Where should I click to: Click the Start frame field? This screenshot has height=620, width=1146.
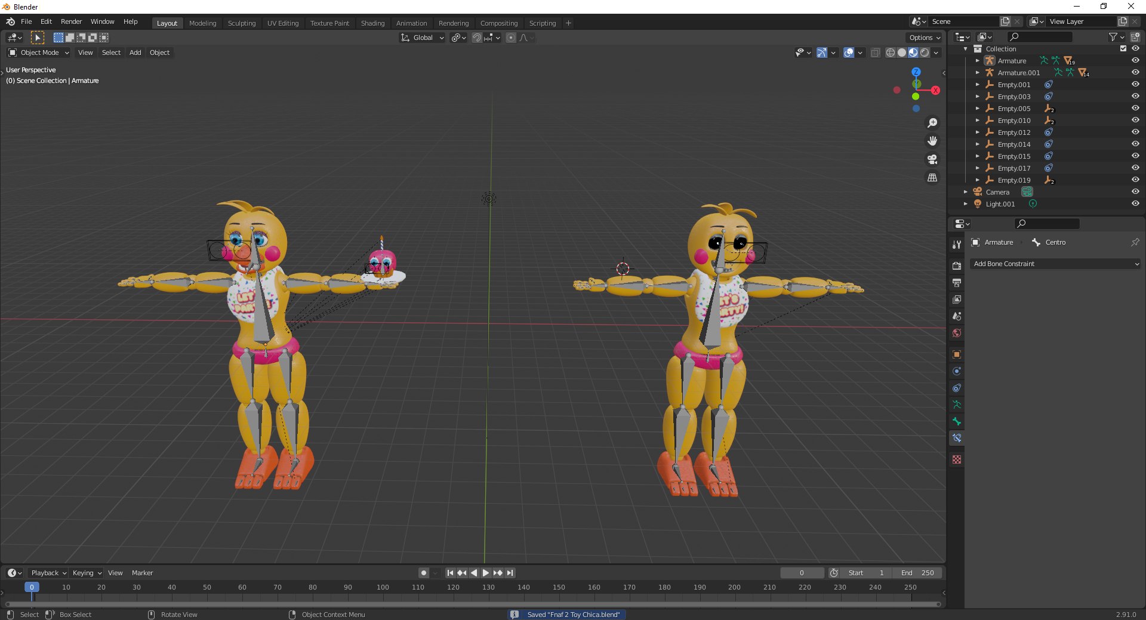pos(867,573)
